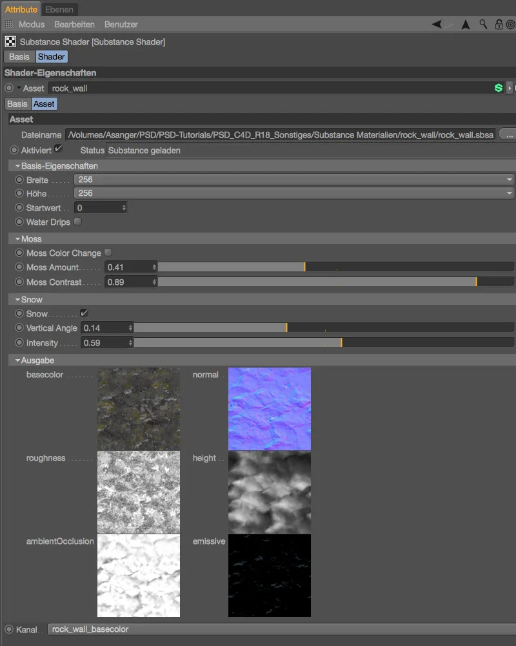Select the Asset sub-tab
The image size is (516, 646).
44,104
